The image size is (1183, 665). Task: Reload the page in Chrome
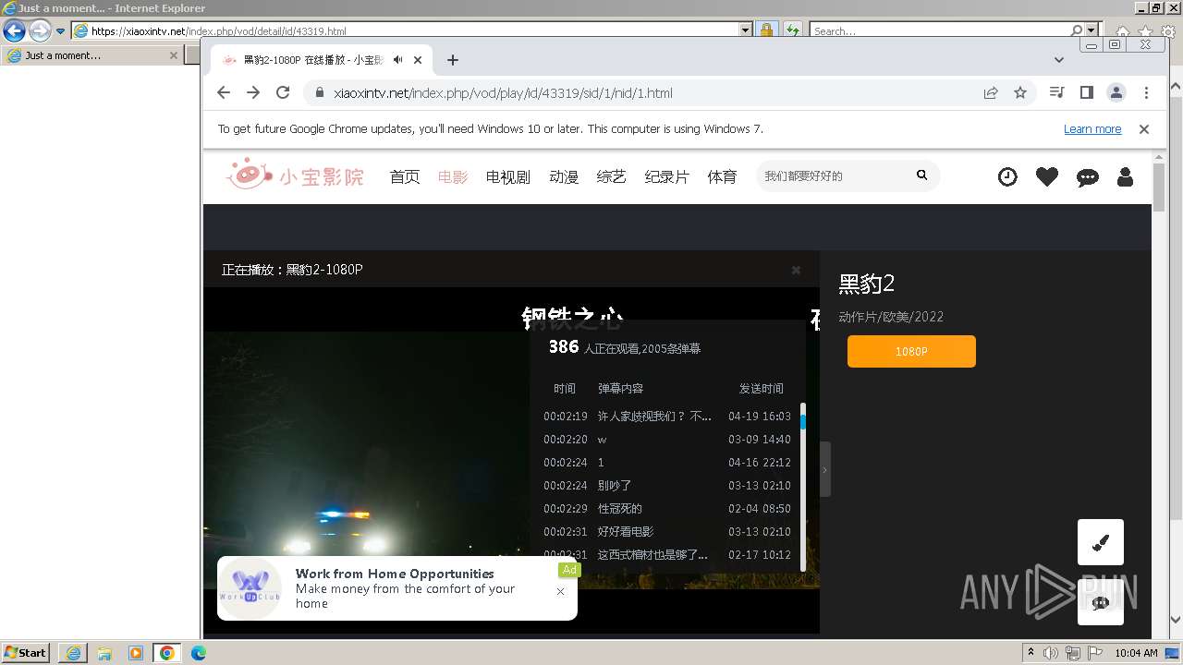click(x=283, y=92)
